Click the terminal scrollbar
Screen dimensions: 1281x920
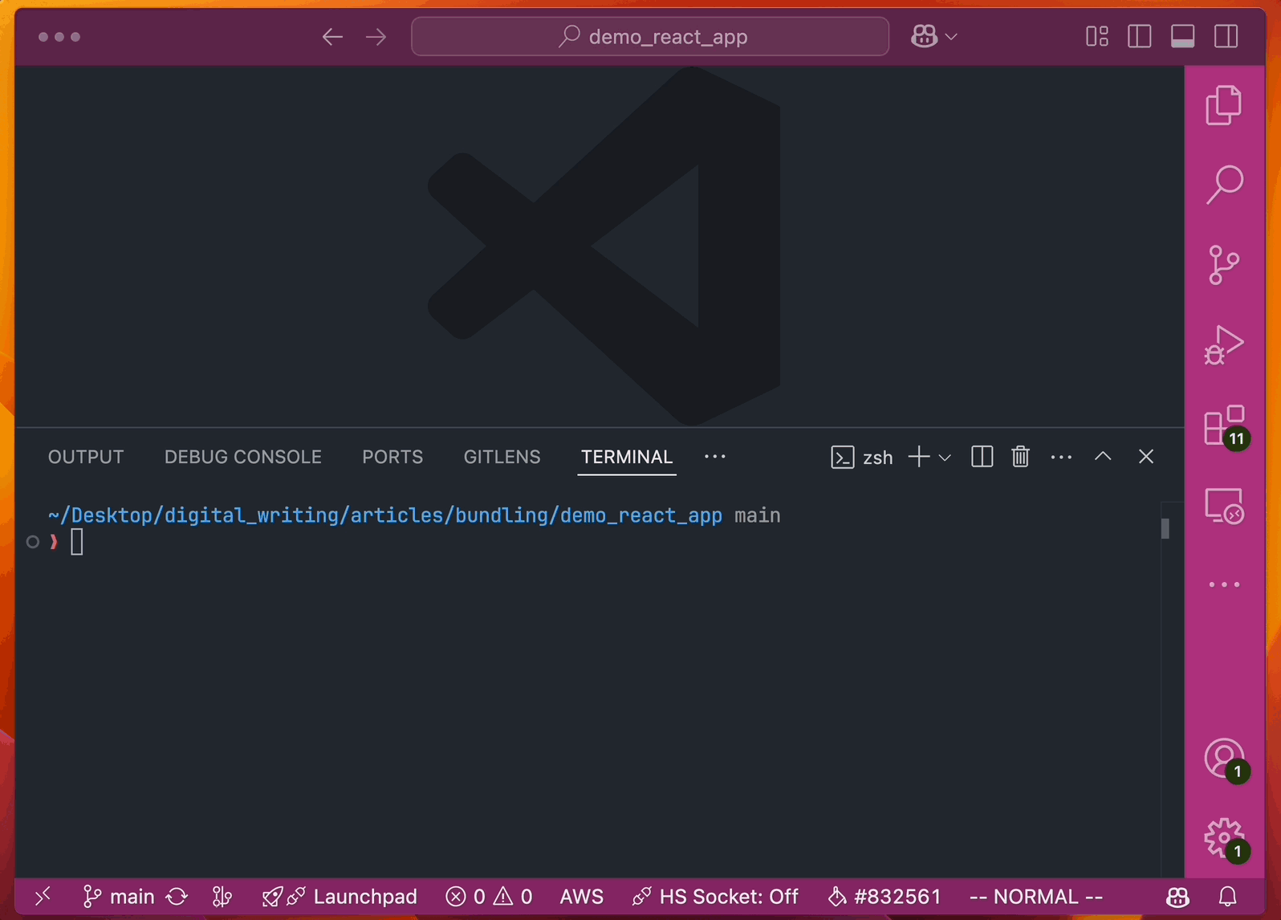point(1165,528)
